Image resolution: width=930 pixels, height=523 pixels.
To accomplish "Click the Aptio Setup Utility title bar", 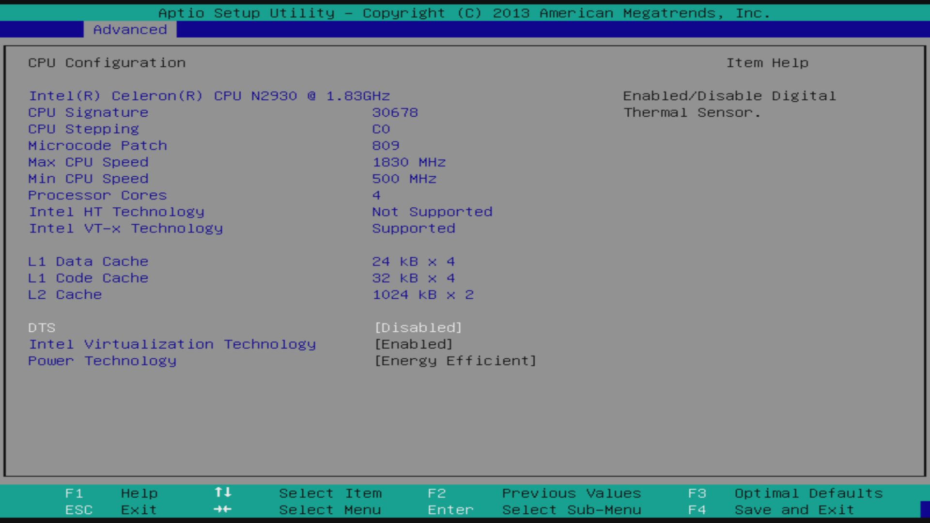I will pyautogui.click(x=464, y=13).
